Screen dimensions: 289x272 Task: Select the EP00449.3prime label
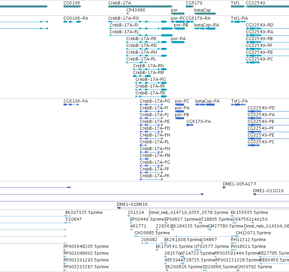pos(147,219)
